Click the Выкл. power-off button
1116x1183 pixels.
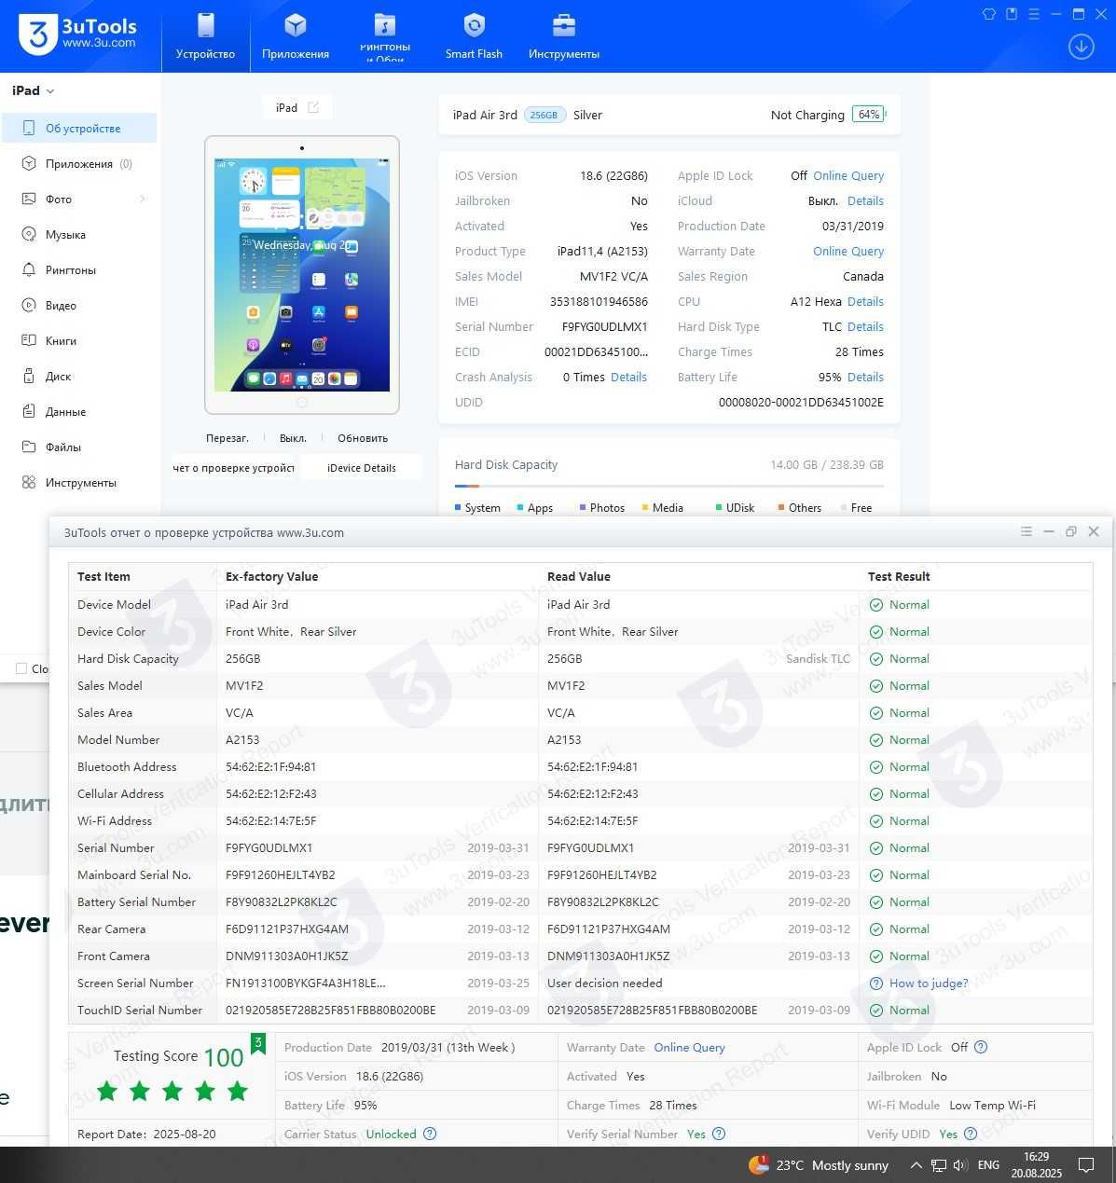click(293, 438)
